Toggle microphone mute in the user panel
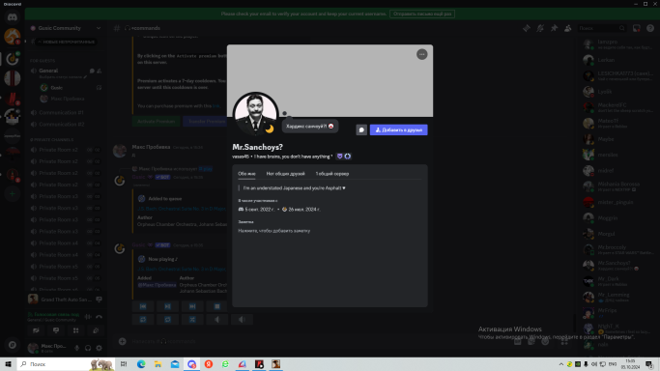The height and width of the screenshot is (371, 660). coord(77,348)
